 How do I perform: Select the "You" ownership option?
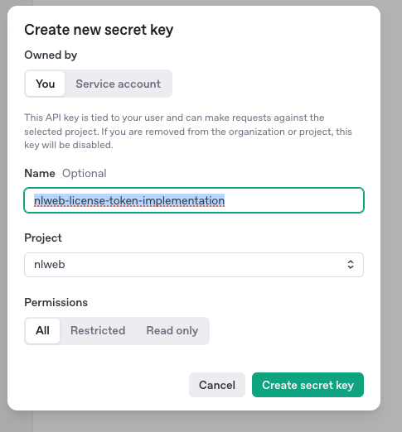tap(46, 84)
